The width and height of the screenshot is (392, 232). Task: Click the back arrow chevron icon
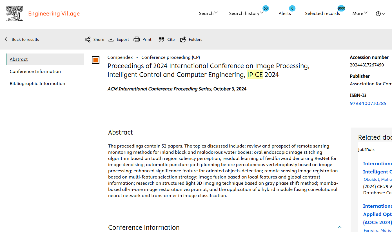click(6, 39)
